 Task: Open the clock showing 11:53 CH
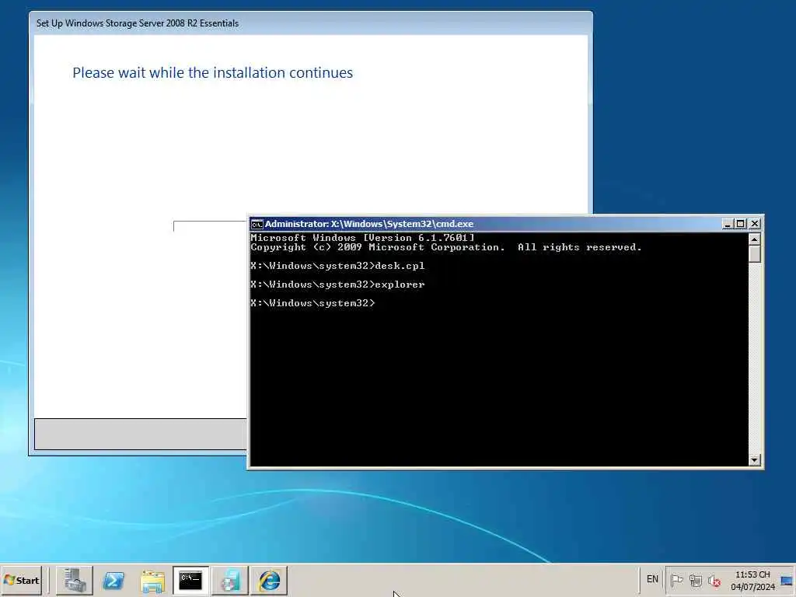click(x=752, y=580)
